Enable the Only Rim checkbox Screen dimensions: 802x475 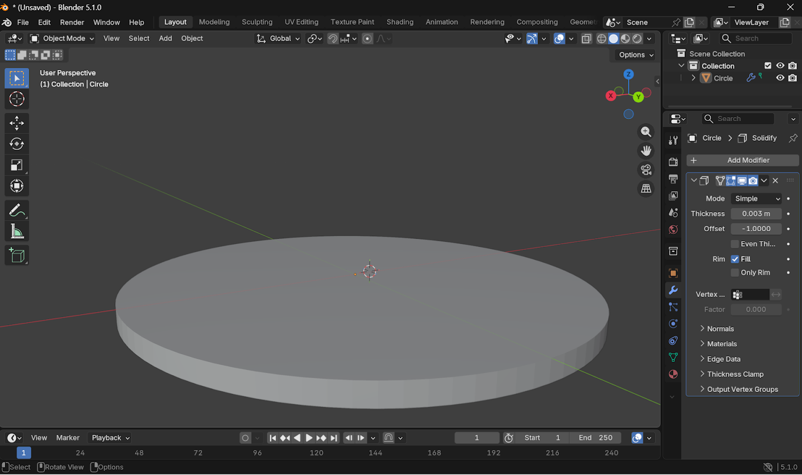[735, 272]
